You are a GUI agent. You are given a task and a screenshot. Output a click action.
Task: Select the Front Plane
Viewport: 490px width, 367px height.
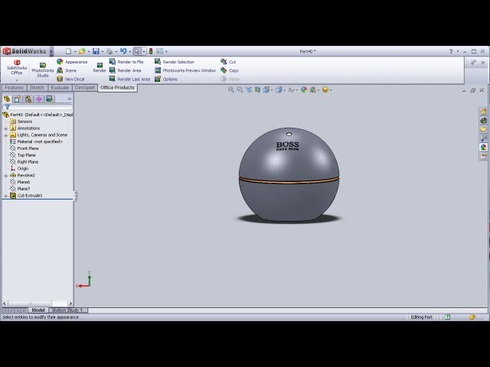tap(24, 148)
